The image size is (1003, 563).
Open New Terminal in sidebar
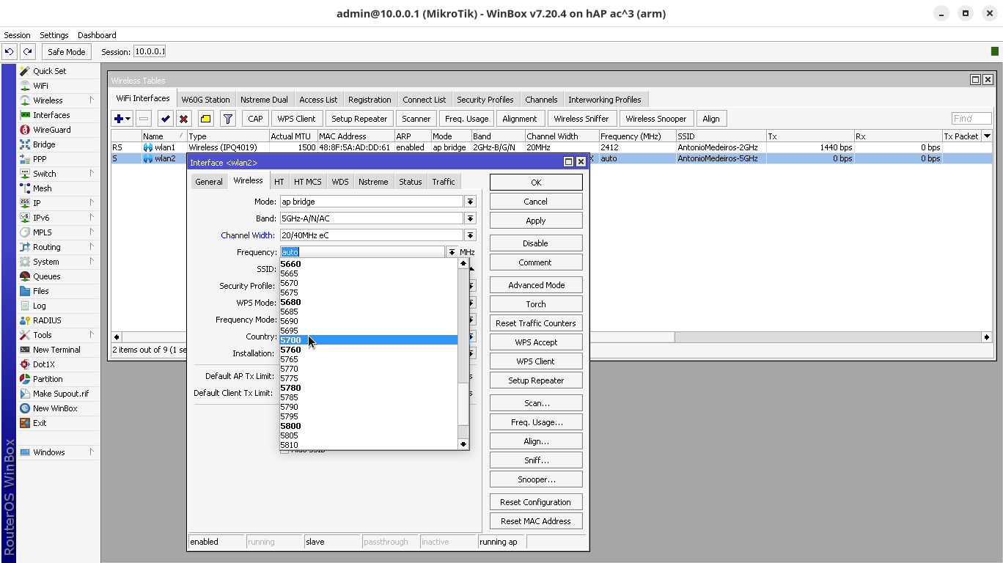click(56, 350)
